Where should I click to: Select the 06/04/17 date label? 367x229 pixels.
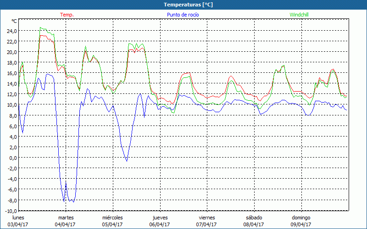tap(160, 224)
